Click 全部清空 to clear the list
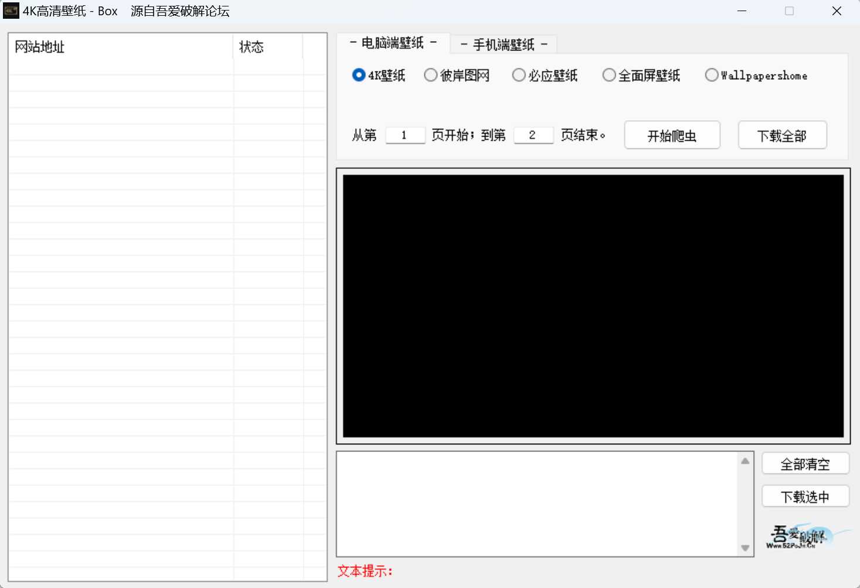The image size is (860, 588). (805, 464)
